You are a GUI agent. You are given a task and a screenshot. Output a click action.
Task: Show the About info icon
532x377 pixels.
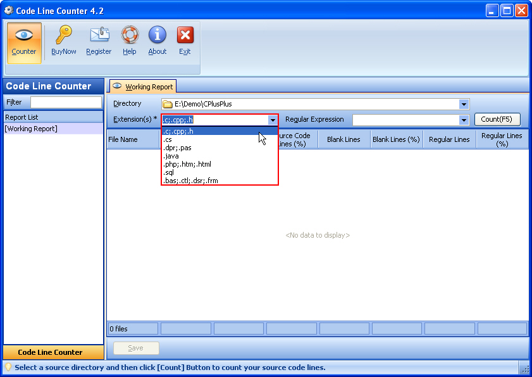point(157,35)
